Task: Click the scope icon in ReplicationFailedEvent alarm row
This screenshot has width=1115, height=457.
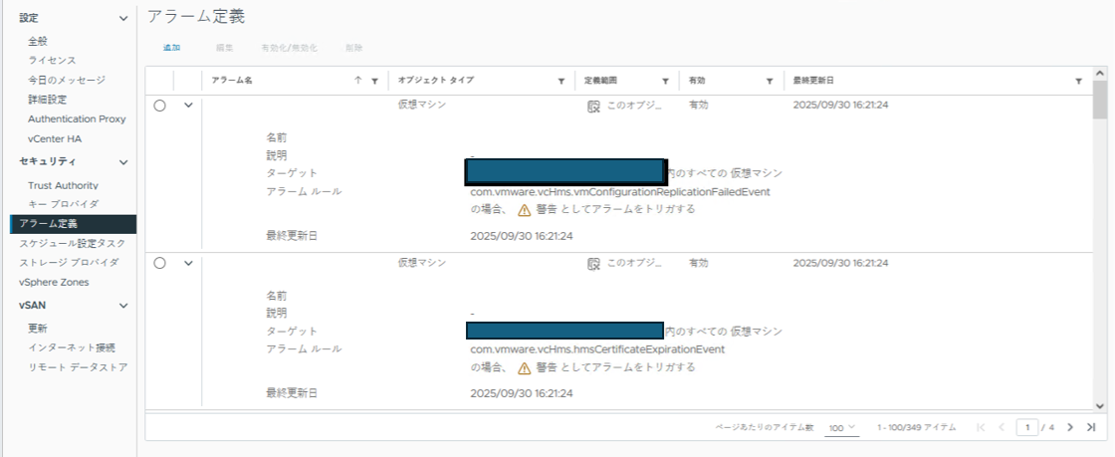Action: pyautogui.click(x=593, y=106)
